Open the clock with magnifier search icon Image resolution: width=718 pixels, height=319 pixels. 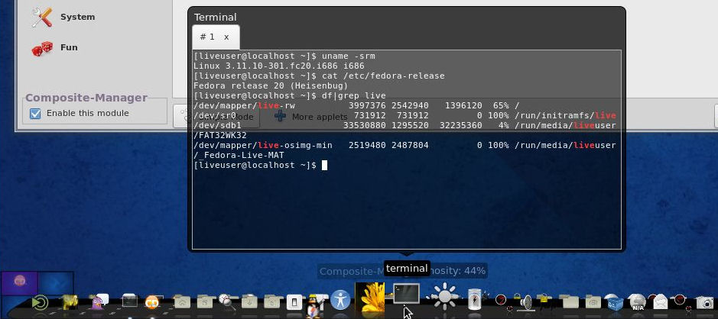coord(226,301)
